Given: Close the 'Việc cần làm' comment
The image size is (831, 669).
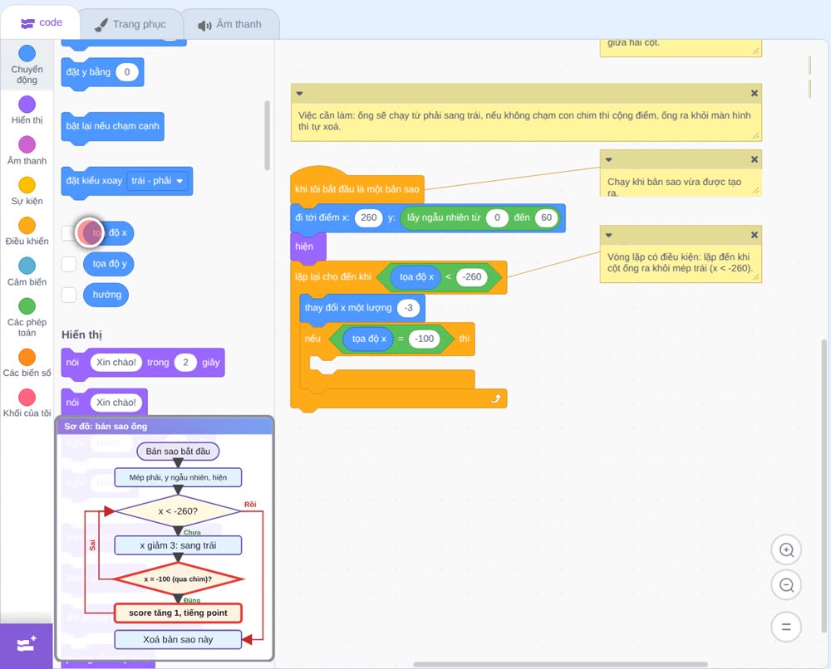Looking at the screenshot, I should pyautogui.click(x=755, y=93).
